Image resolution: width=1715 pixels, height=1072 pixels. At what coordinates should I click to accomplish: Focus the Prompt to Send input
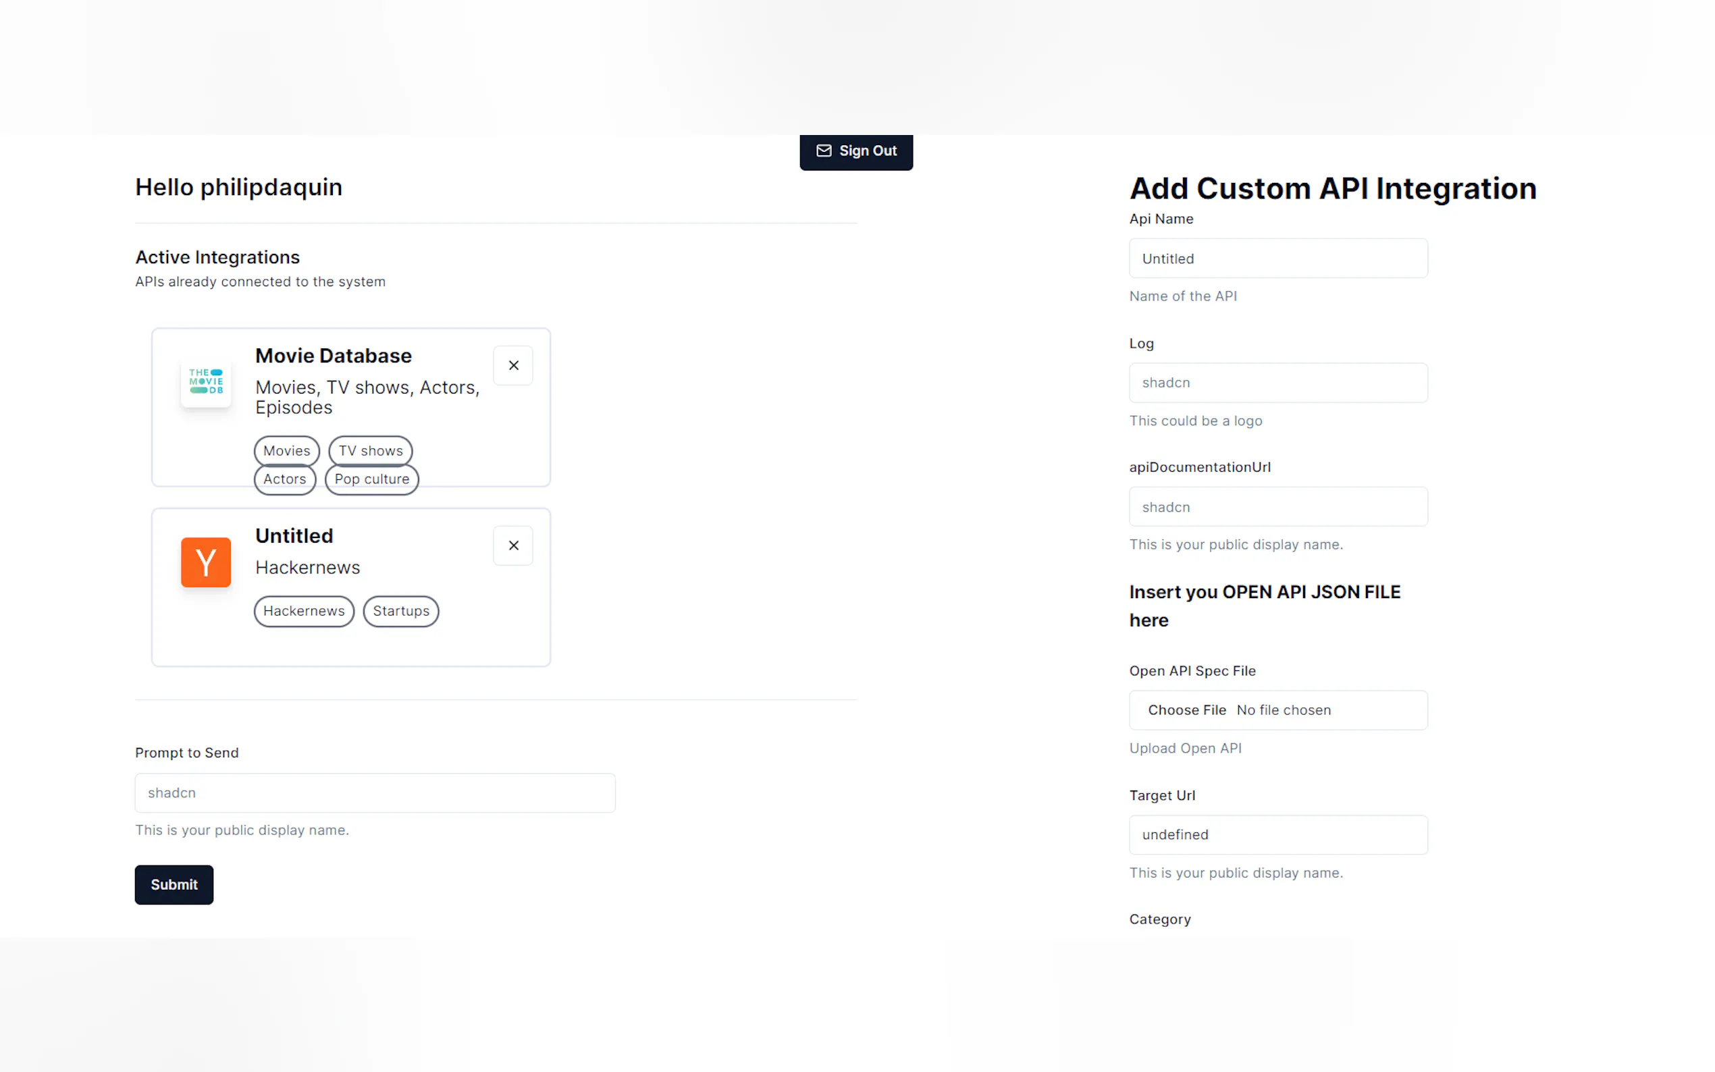coord(374,793)
